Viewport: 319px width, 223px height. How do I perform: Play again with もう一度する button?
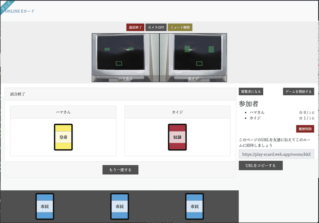[120, 170]
